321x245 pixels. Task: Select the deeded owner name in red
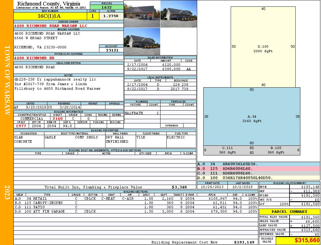point(51,26)
